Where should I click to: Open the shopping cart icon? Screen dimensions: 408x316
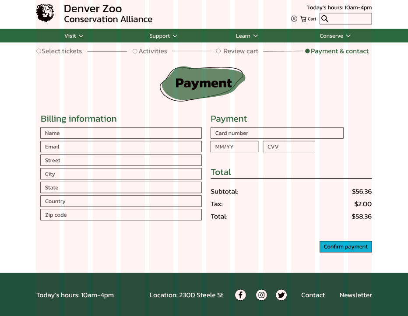point(303,19)
